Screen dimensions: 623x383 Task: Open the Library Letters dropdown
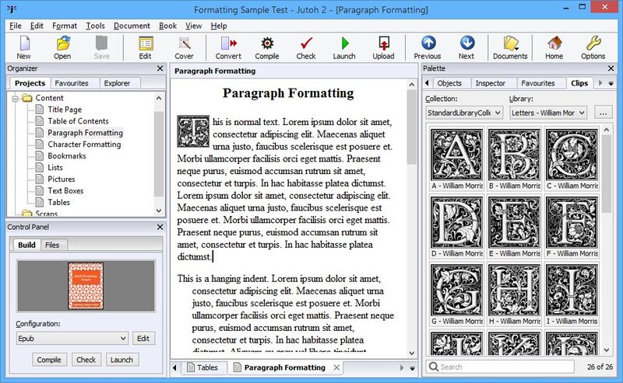coord(548,113)
